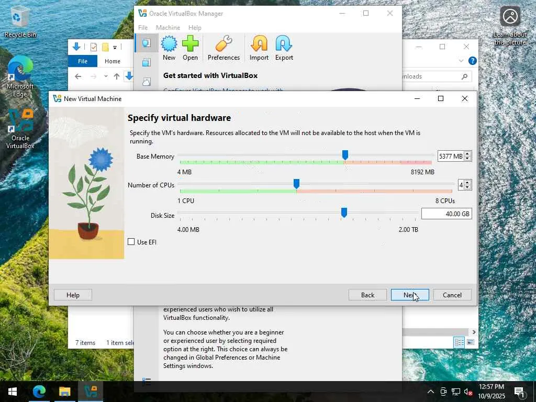Click the top sidebar icon in VirtualBox Manager
536x402 pixels.
[x=147, y=43]
